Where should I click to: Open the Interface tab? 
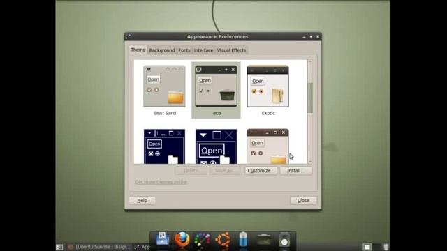(203, 50)
